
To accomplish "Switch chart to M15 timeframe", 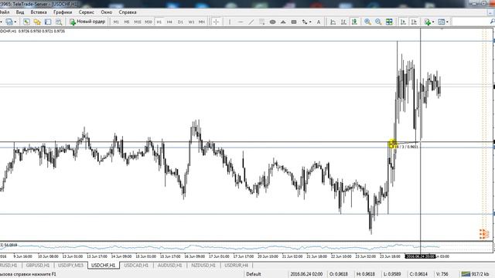I will click(x=138, y=22).
